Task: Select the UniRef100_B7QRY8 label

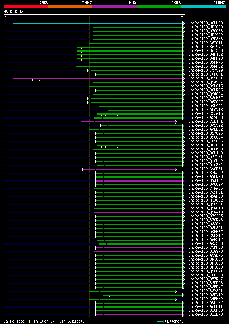Action: (205, 220)
